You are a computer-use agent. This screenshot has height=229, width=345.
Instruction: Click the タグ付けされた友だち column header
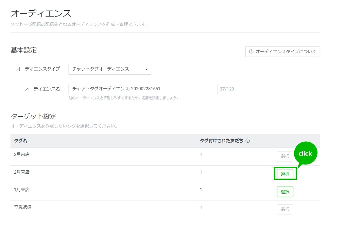pos(222,141)
